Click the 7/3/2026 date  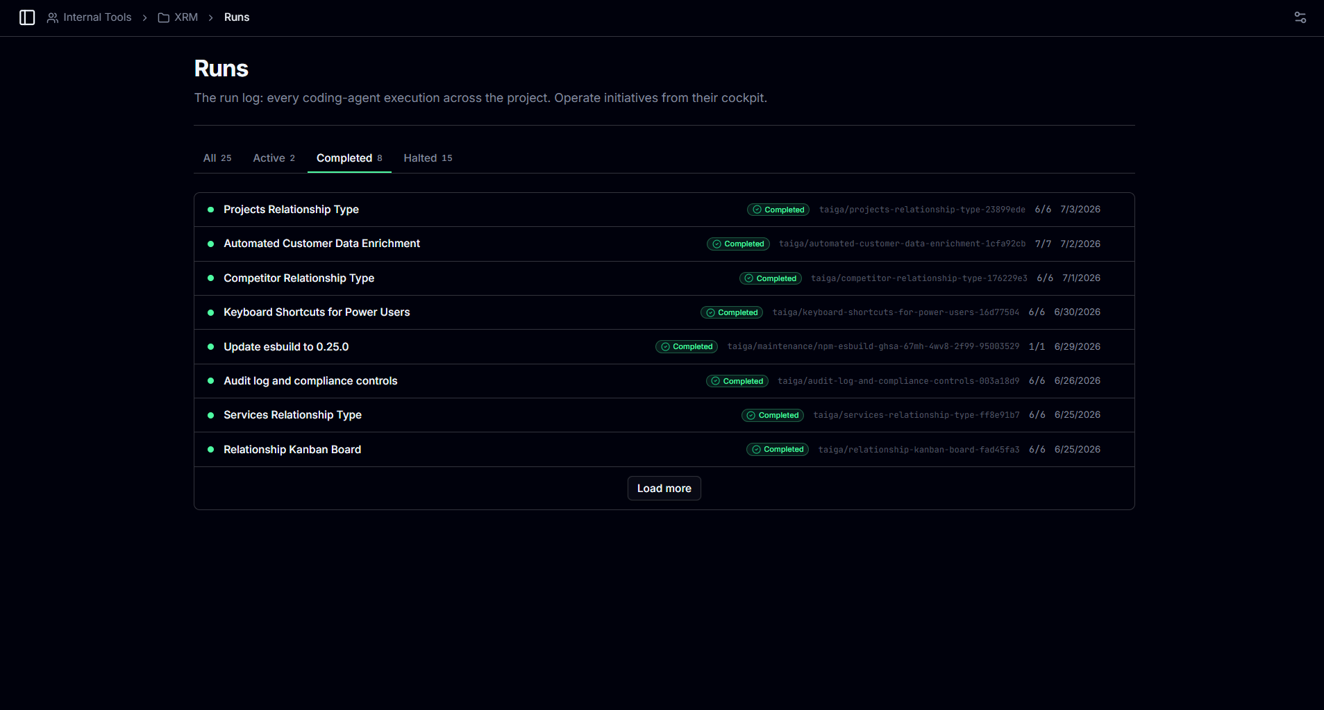1080,210
